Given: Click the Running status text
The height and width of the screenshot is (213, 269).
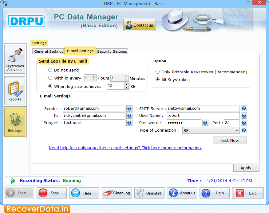Looking at the screenshot, I should point(72,181).
